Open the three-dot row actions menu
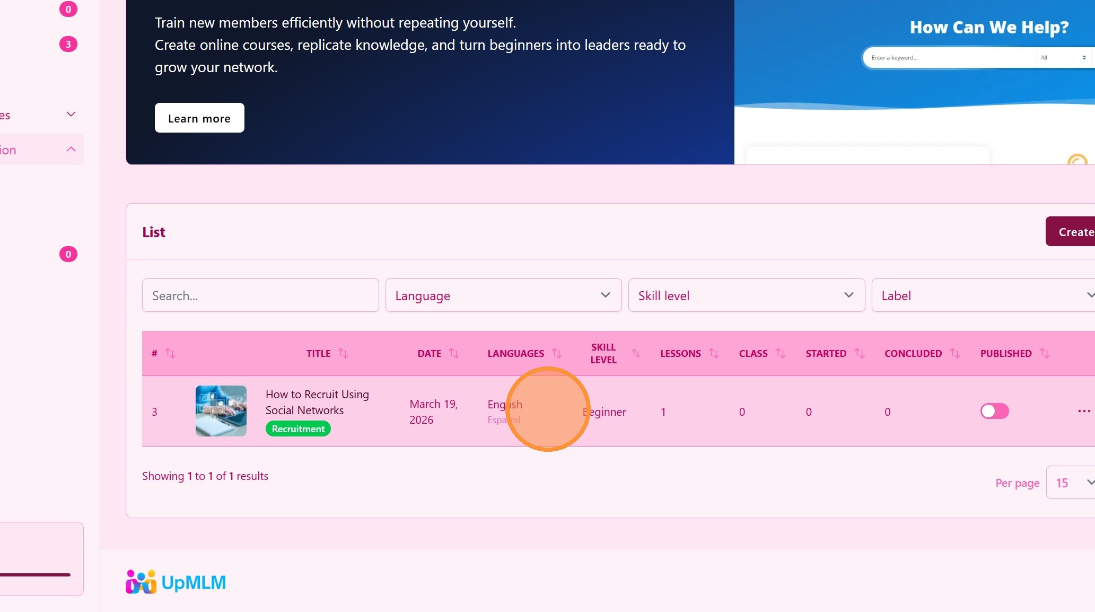This screenshot has width=1095, height=612. [1084, 411]
